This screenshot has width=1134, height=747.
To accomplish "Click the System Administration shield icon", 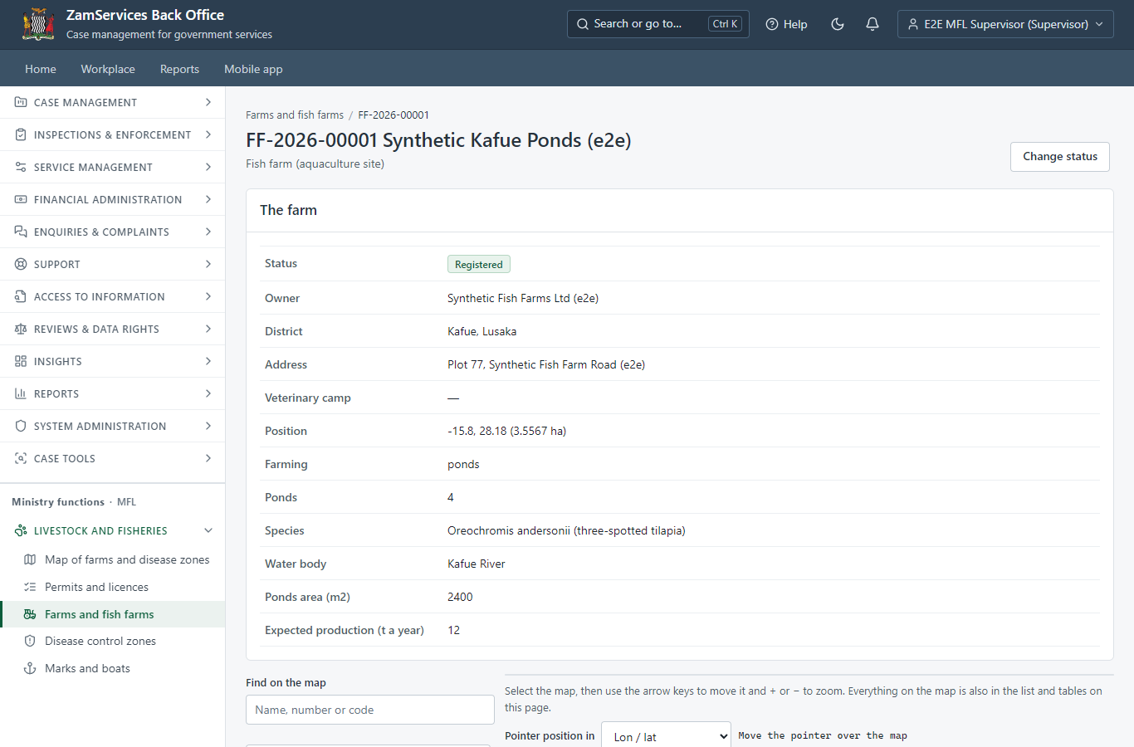I will click(x=21, y=426).
